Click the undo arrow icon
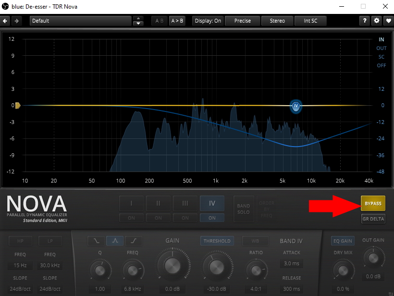Screen dimensions: 394x296 [x=5, y=21]
